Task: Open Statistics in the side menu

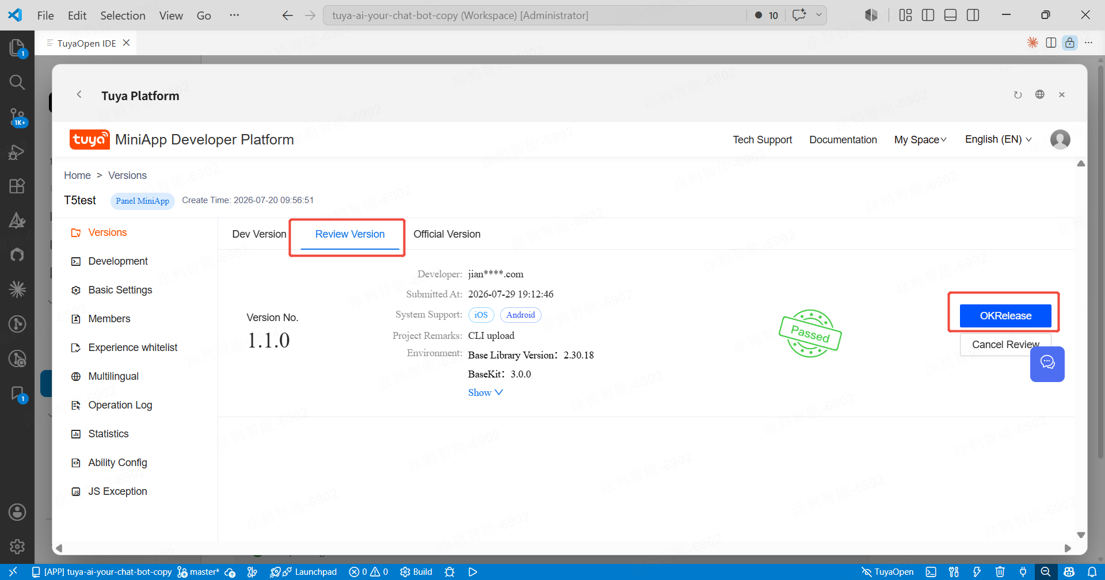Action: (108, 434)
